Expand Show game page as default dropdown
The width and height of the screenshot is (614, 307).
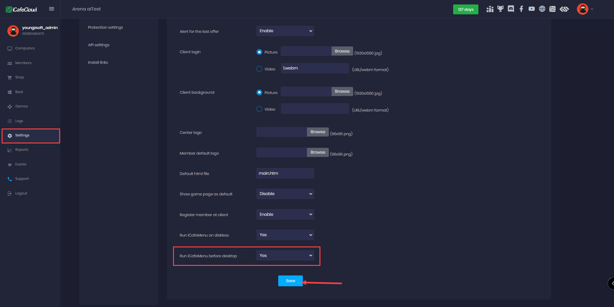(x=285, y=194)
